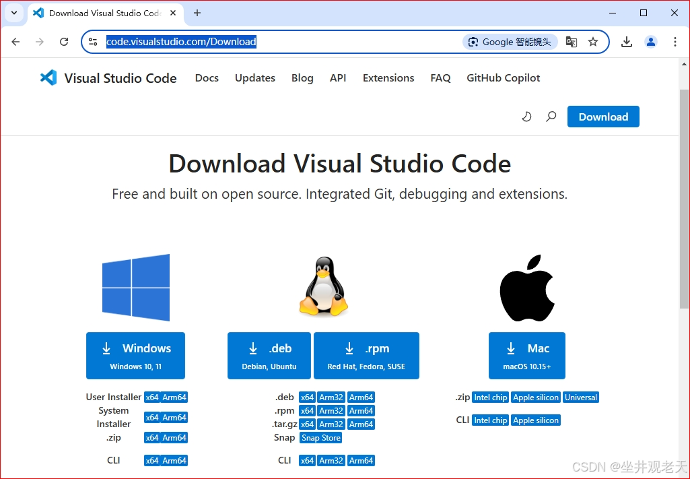Click Linux CLI Arm32 link
Viewport: 690px width, 479px height.
pos(331,461)
